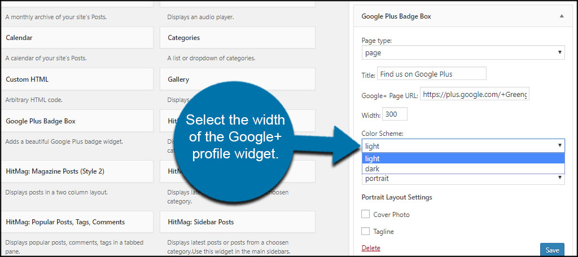
Task: Click the Title input field
Action: pos(432,73)
